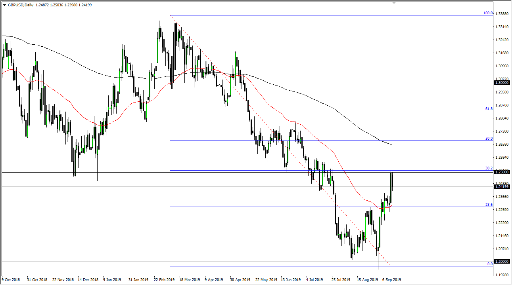Click the 23.6 Fibonacci level label
This screenshot has height=285, width=512.
[x=489, y=205]
